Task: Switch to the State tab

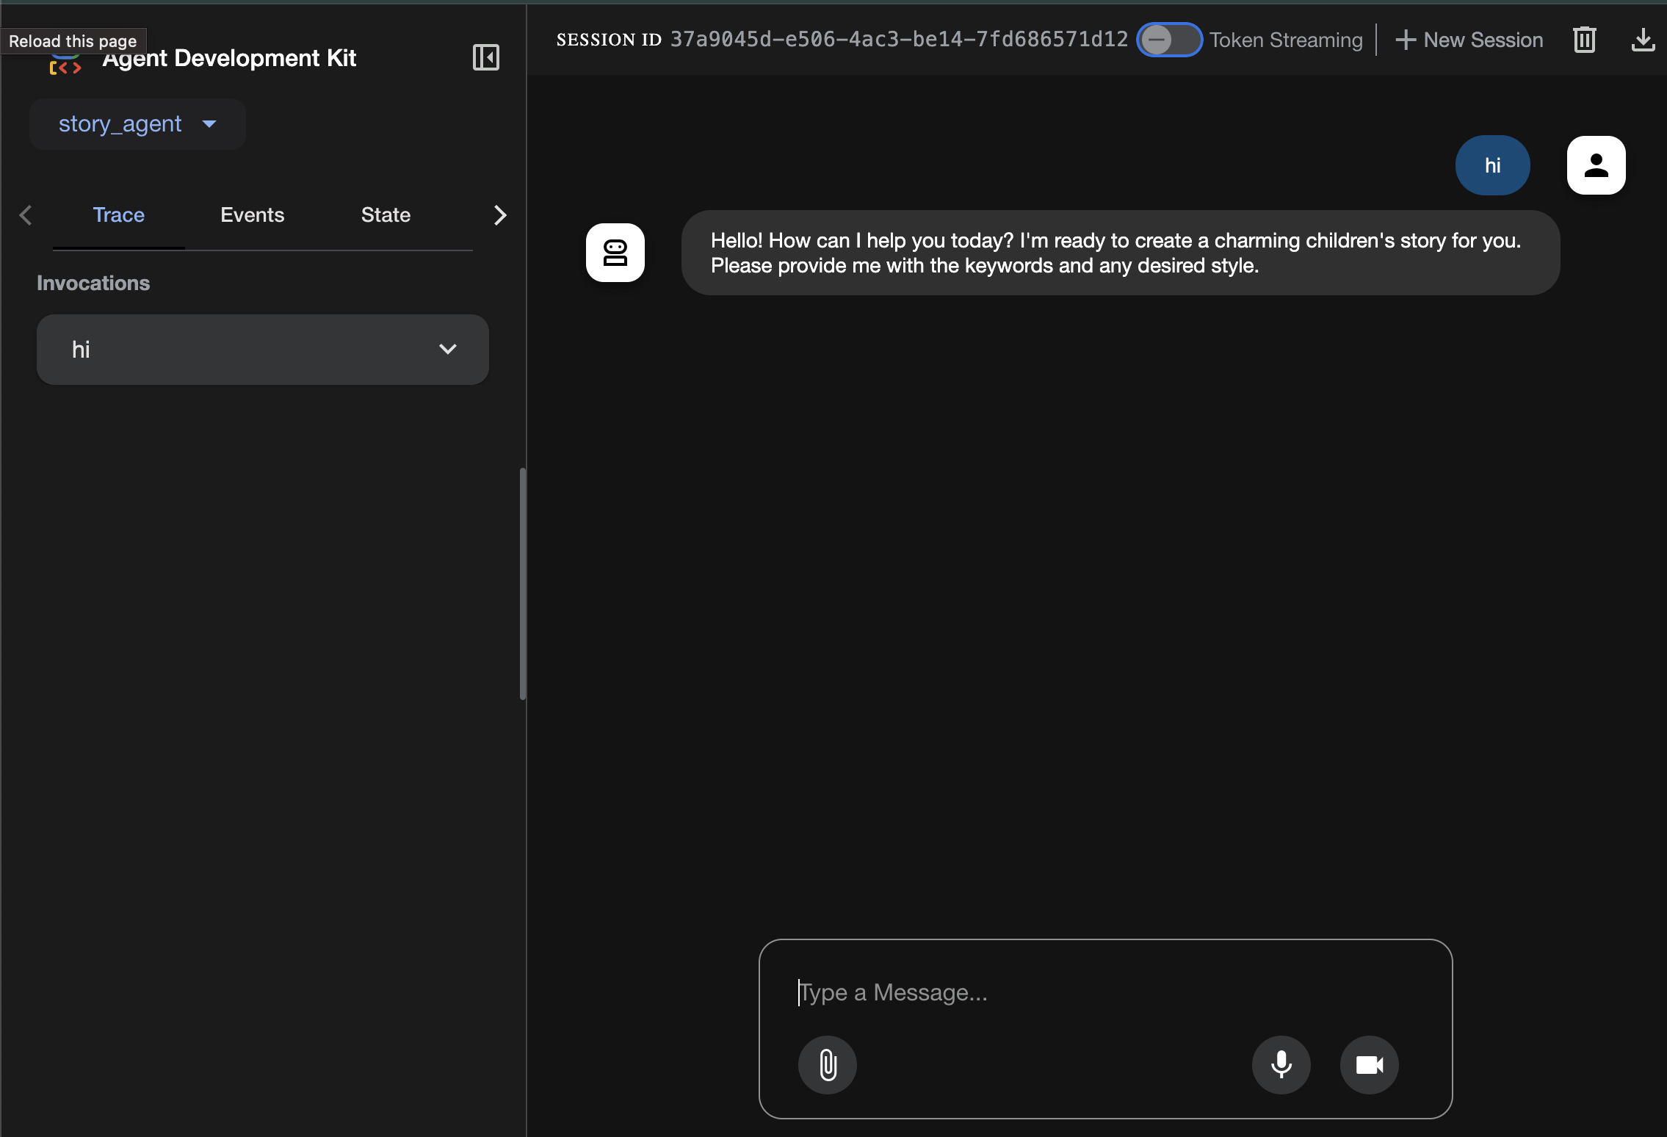Action: click(x=386, y=215)
